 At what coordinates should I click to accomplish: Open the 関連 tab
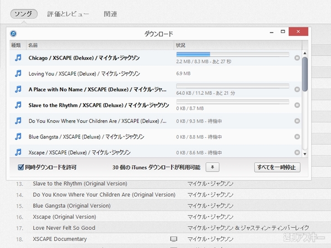tap(110, 14)
